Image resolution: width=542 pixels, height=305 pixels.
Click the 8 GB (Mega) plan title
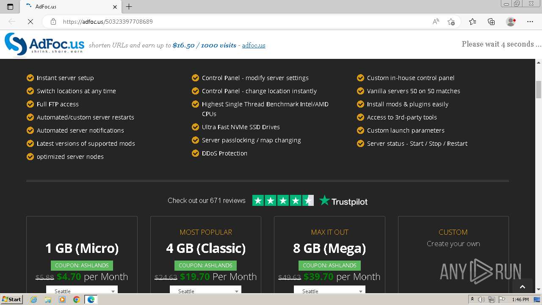329,248
